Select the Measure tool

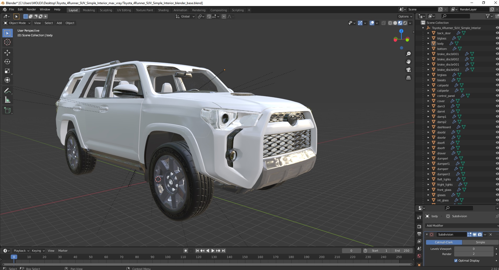[x=7, y=100]
